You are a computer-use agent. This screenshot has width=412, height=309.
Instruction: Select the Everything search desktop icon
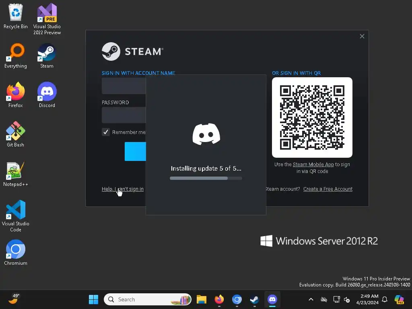tap(16, 56)
